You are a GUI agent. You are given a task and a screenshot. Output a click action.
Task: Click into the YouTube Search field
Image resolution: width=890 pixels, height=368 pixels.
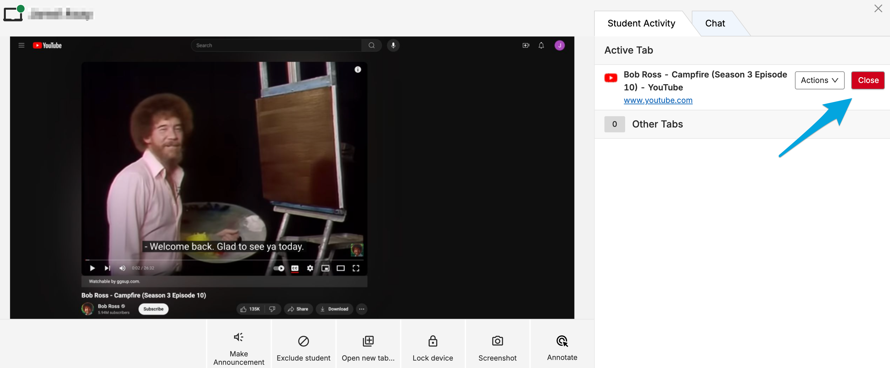click(277, 46)
